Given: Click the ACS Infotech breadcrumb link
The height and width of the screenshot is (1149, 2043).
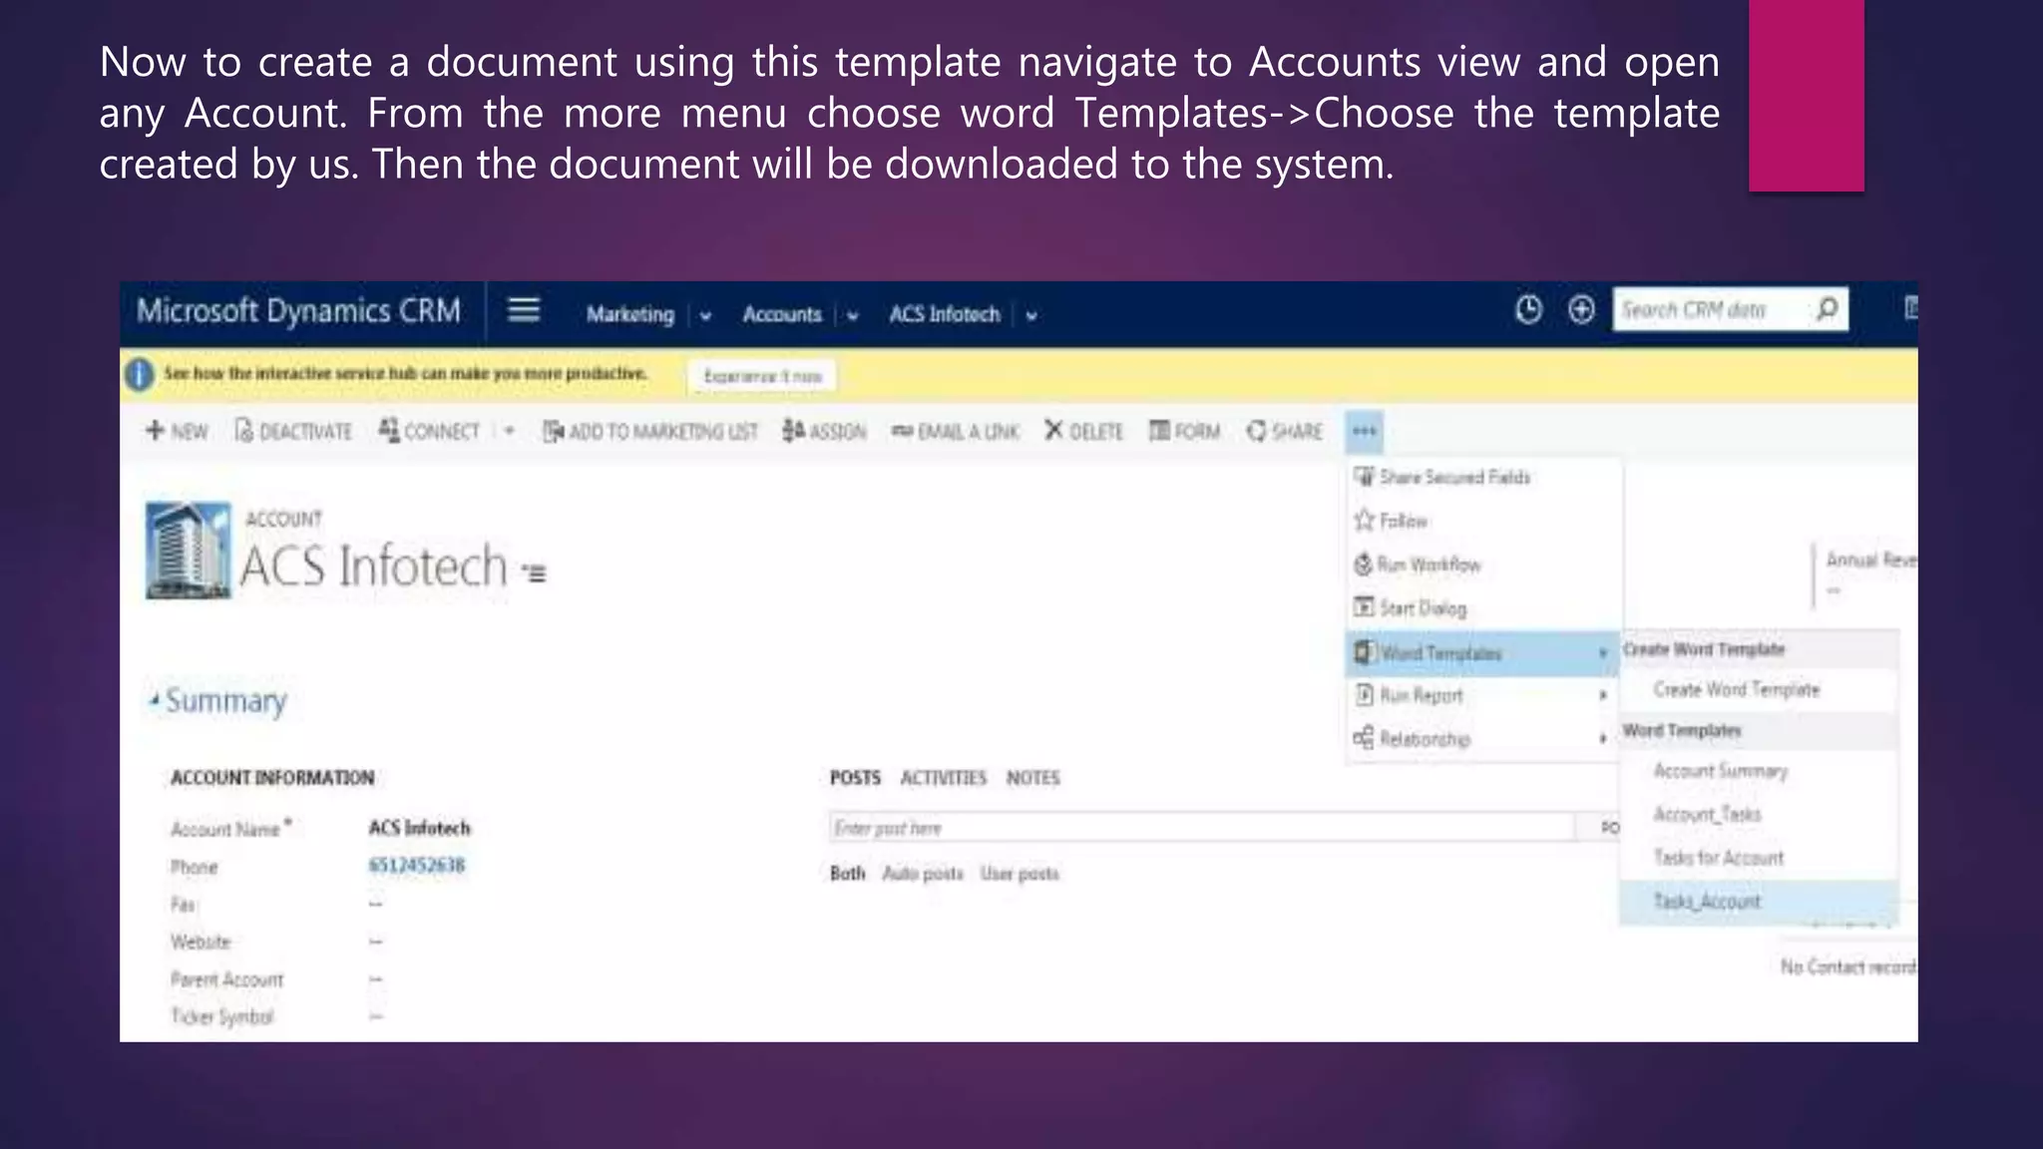Looking at the screenshot, I should pyautogui.click(x=944, y=314).
